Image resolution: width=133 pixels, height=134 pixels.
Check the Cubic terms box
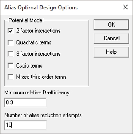[11, 65]
